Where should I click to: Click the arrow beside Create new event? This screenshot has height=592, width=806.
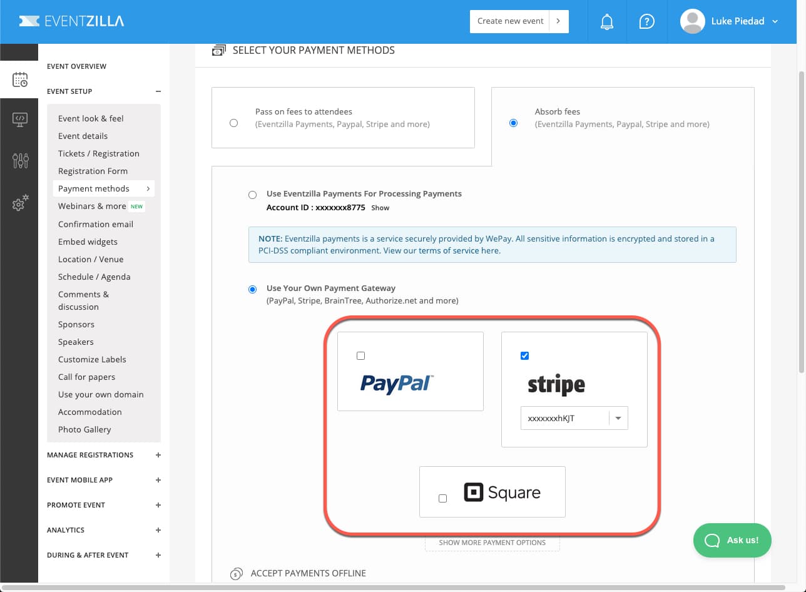coord(559,21)
